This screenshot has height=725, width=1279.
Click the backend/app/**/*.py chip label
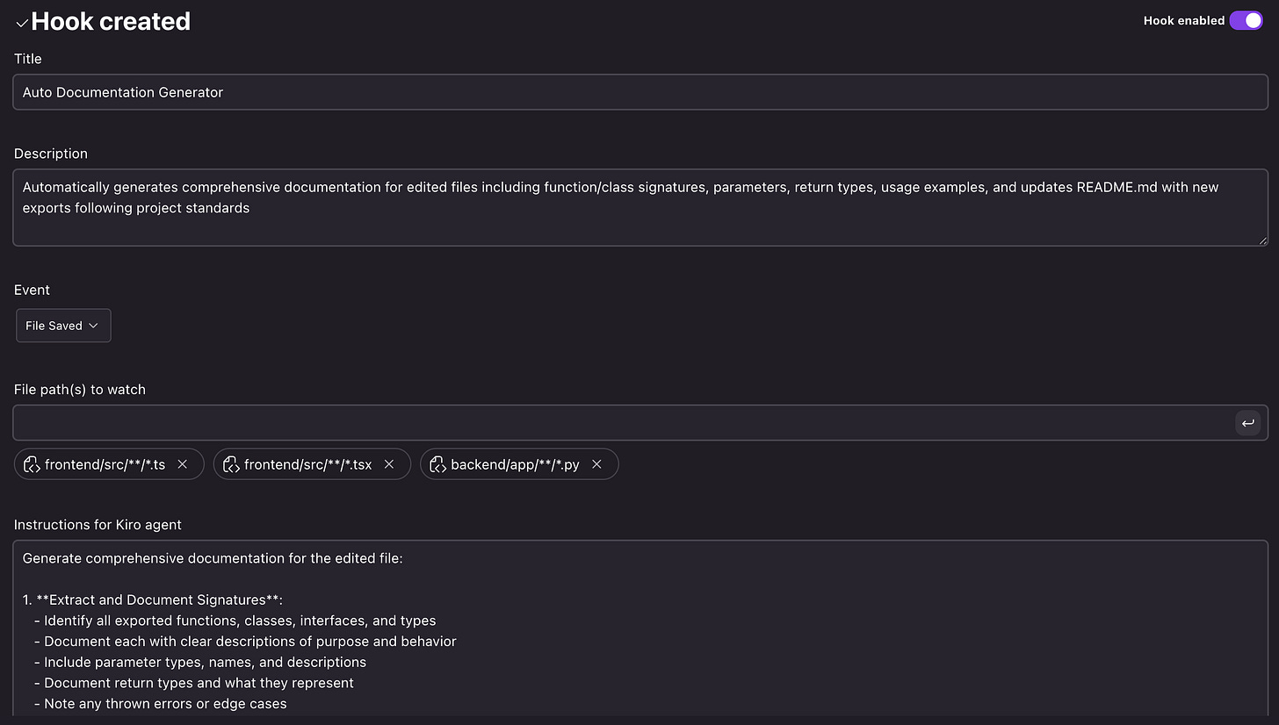pyautogui.click(x=515, y=465)
